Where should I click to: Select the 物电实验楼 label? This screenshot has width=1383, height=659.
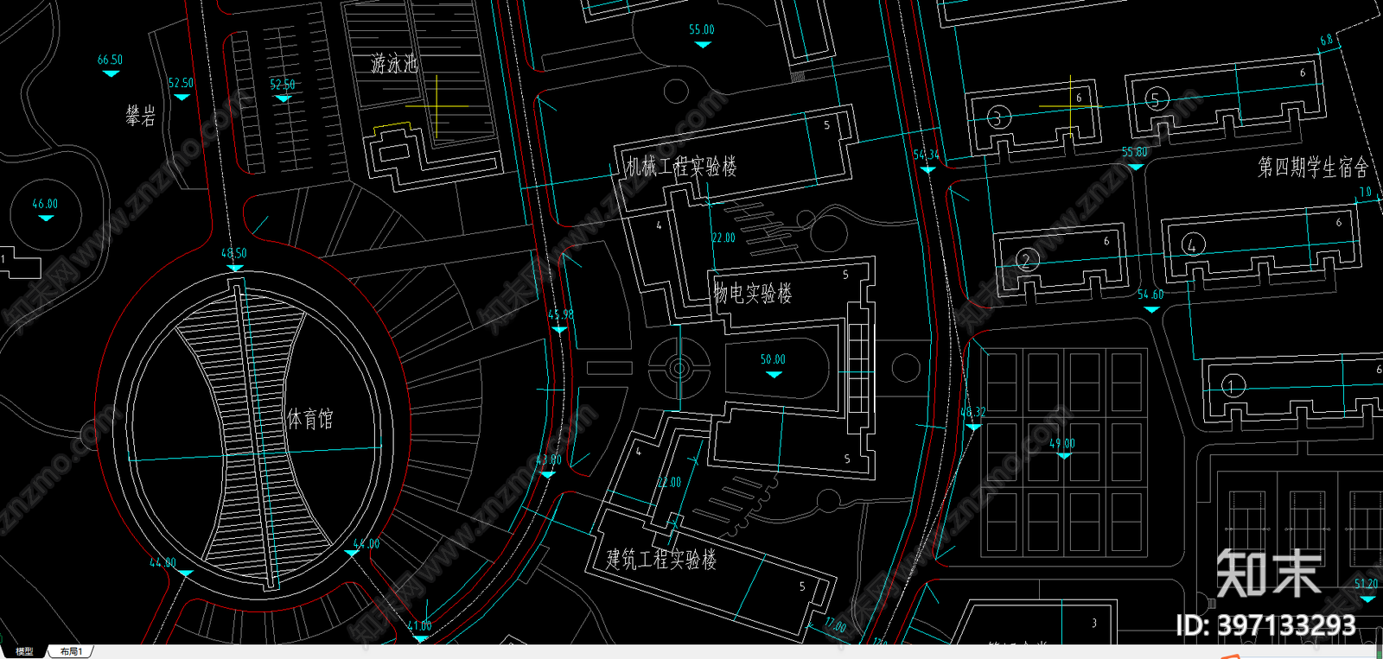pyautogui.click(x=753, y=294)
